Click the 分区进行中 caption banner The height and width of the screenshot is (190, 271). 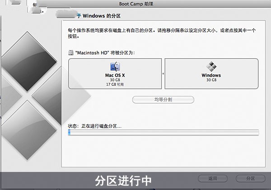[123, 180]
